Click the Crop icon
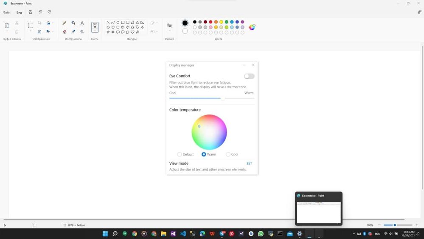This screenshot has width=424, height=239. pyautogui.click(x=39, y=23)
